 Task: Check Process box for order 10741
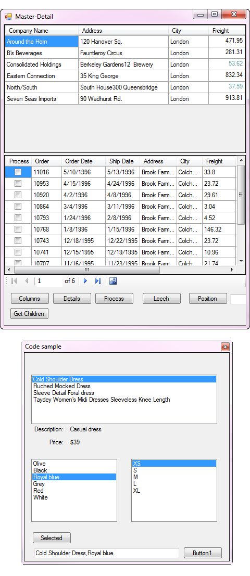18,252
